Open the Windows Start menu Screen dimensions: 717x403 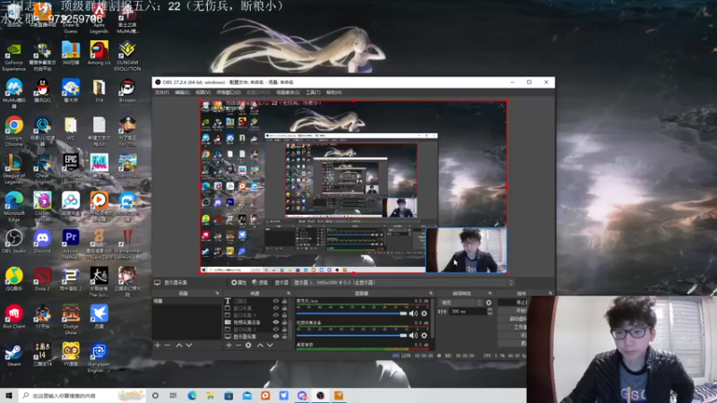(x=9, y=395)
